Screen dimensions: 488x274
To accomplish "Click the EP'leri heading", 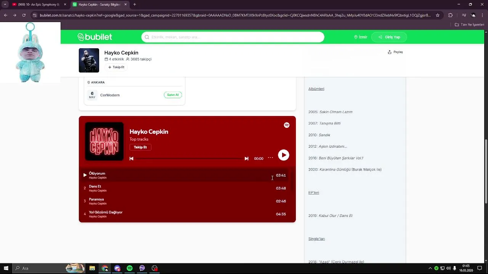I will coord(313,193).
